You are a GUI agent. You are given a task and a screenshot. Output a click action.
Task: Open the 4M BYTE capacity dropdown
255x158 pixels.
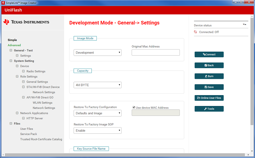(x=98, y=85)
